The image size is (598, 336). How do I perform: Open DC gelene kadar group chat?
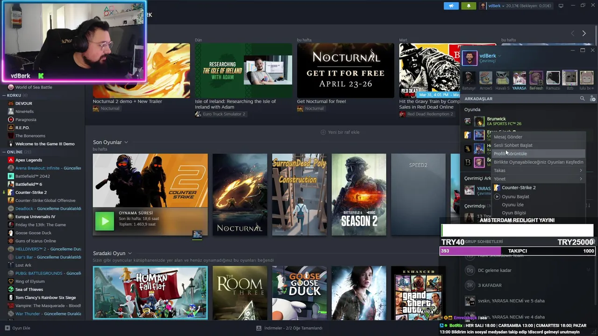tap(495, 270)
